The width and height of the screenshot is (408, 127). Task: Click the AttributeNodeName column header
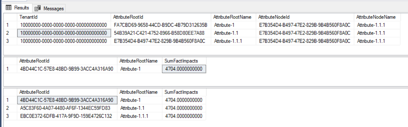pos(376,17)
